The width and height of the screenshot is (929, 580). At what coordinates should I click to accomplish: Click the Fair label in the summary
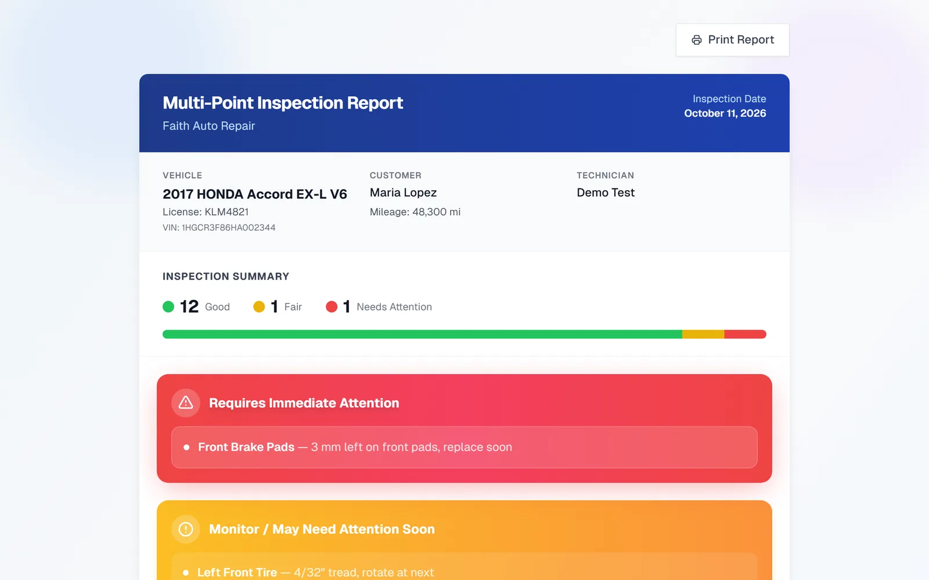(x=293, y=307)
